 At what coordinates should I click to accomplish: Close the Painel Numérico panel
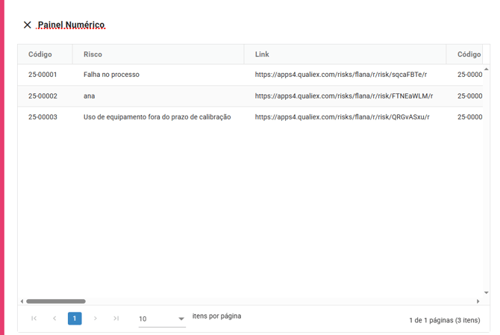[x=28, y=25]
